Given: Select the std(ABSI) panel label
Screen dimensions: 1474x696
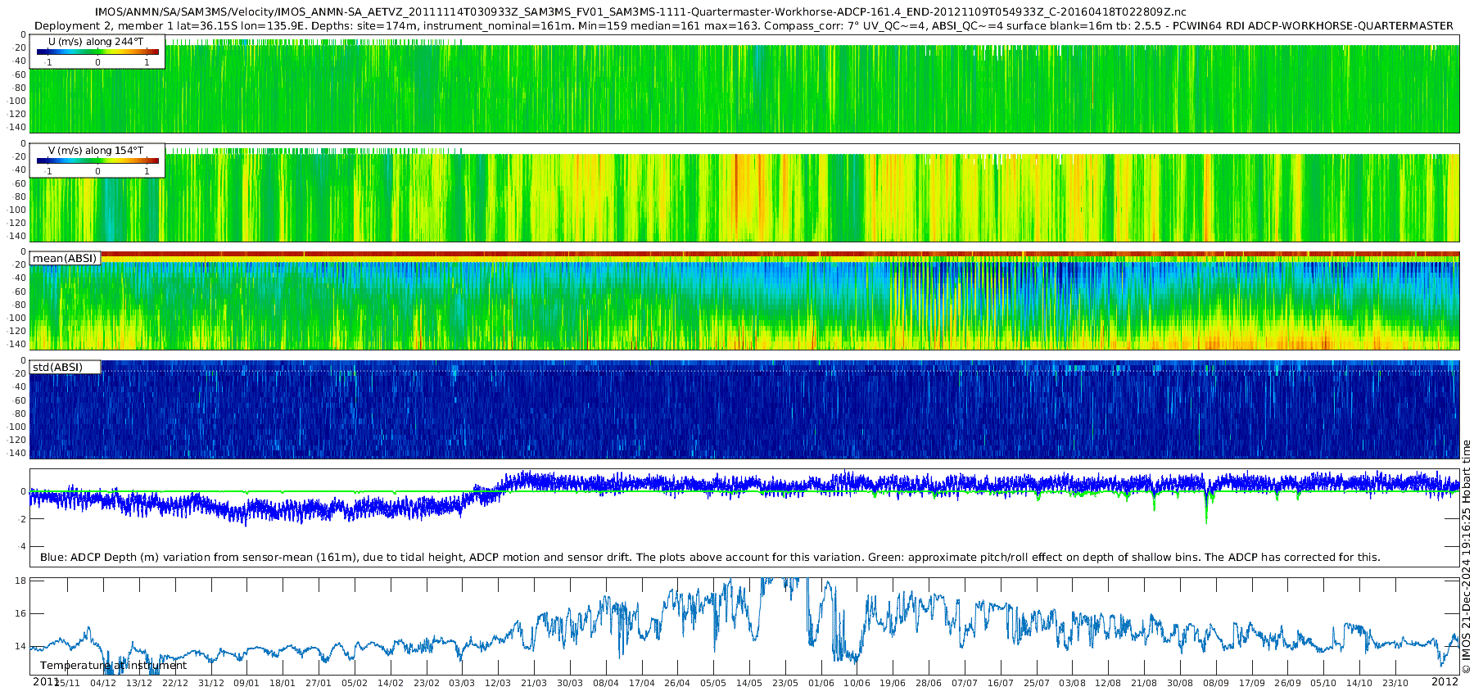Looking at the screenshot, I should (x=58, y=368).
